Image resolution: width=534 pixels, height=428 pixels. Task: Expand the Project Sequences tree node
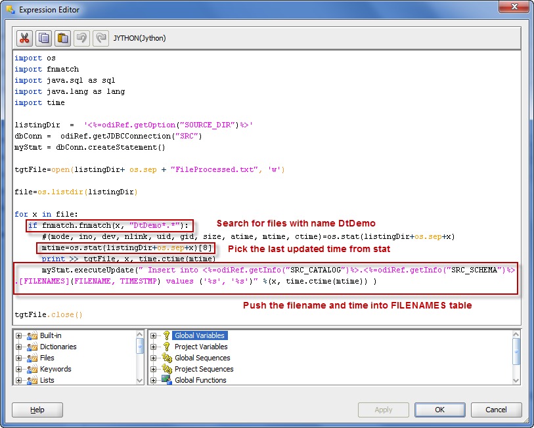click(153, 369)
